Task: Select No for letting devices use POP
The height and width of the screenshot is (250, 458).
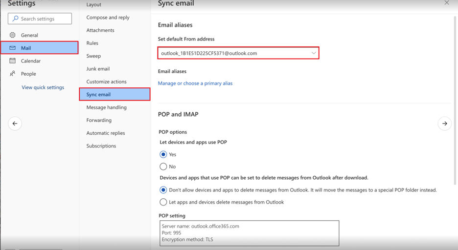Action: (x=163, y=167)
